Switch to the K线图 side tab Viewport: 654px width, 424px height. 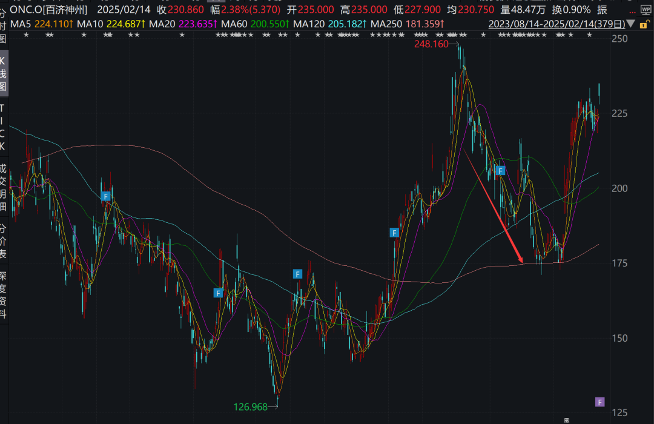(4, 73)
